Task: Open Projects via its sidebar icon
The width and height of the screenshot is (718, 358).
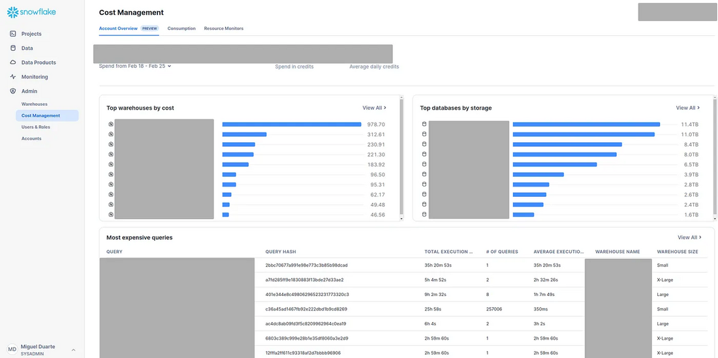Action: 13,34
